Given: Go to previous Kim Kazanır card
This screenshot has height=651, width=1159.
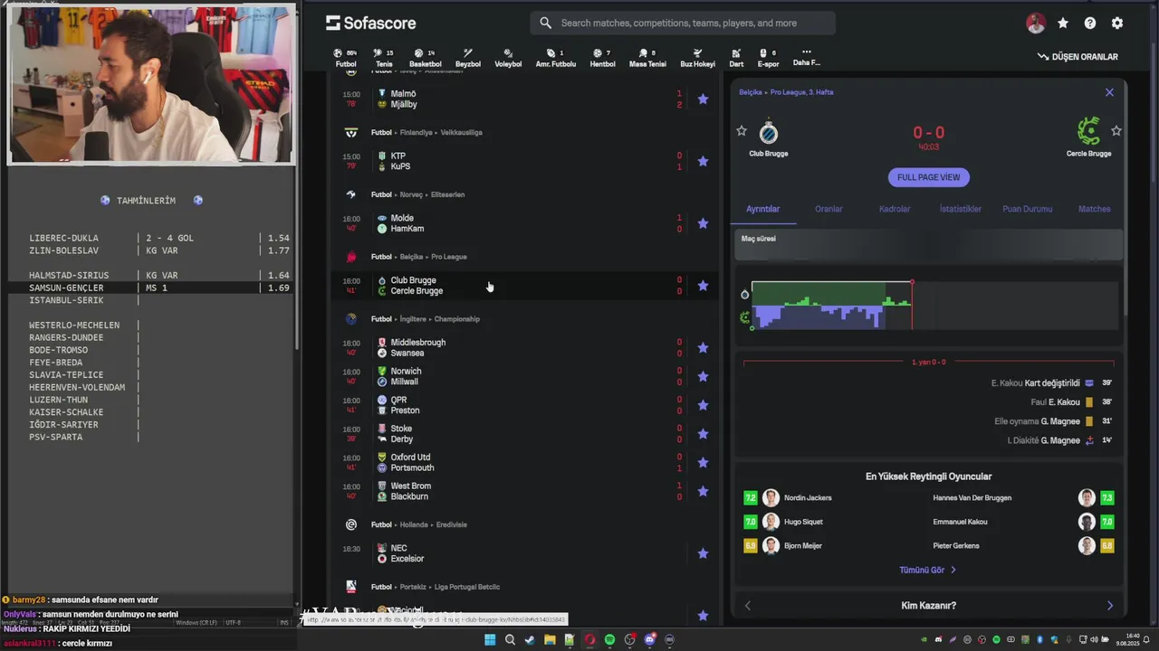Looking at the screenshot, I should 747,606.
